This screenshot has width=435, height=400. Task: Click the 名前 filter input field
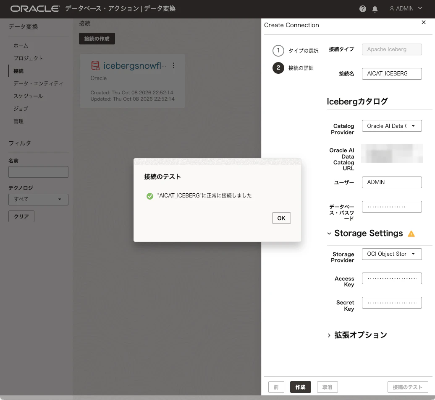[38, 172]
